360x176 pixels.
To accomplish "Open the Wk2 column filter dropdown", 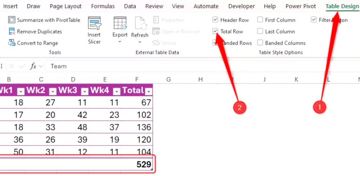I will (x=53, y=92).
